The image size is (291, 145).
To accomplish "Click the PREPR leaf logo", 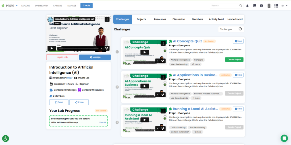I will 3,6.
